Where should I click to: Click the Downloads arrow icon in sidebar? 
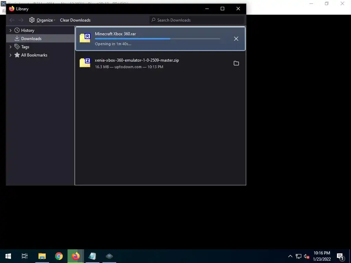17,38
